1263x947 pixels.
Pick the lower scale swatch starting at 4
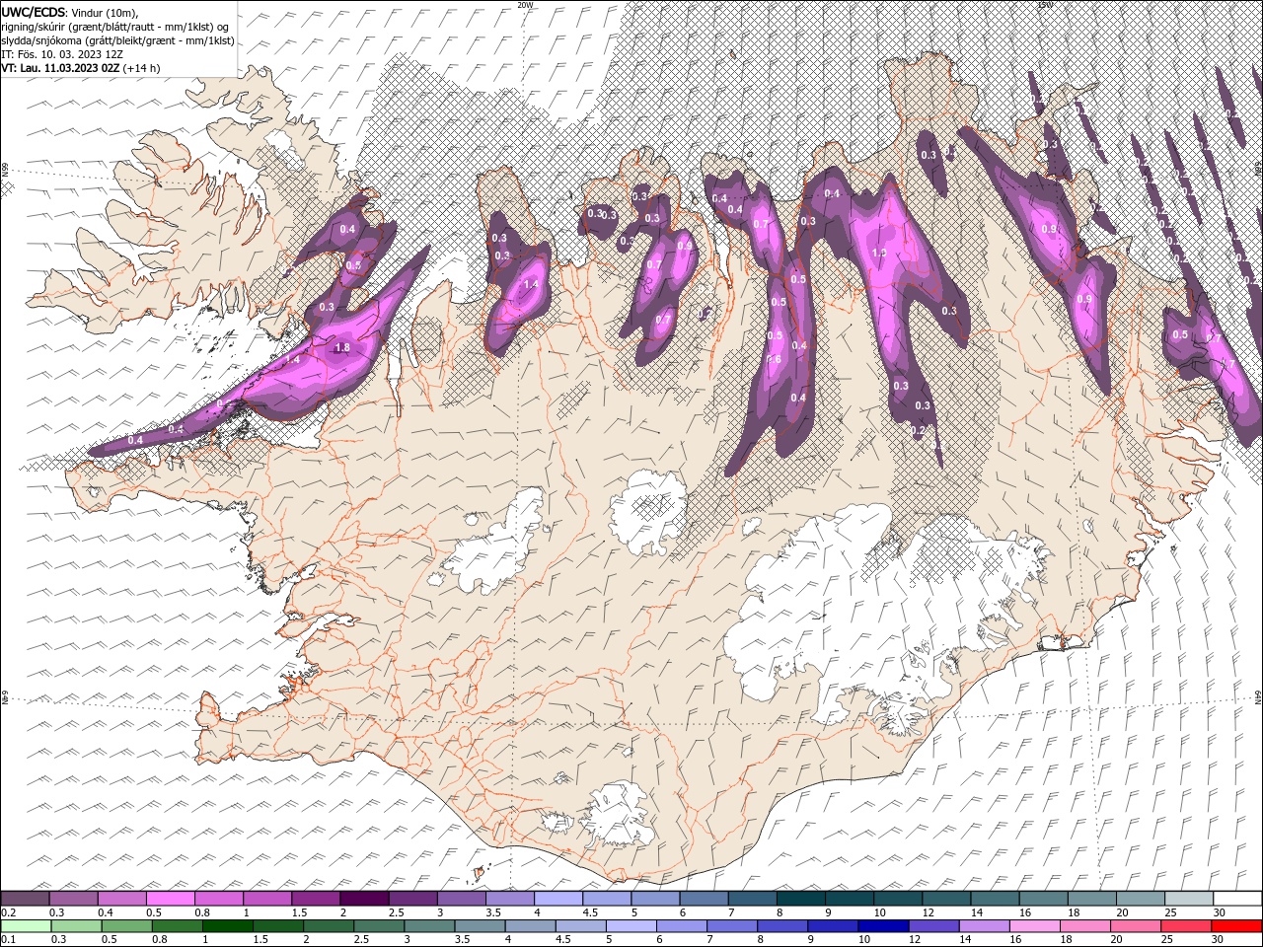[x=530, y=926]
